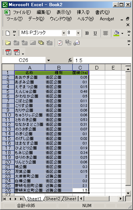Toggle Bold formatting
The height and width of the screenshot is (210, 133).
click(87, 33)
